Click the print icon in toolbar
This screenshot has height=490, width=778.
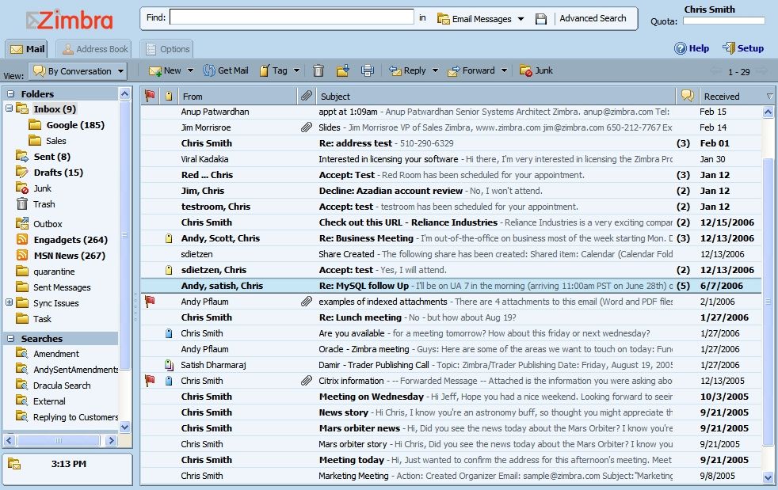pos(367,71)
